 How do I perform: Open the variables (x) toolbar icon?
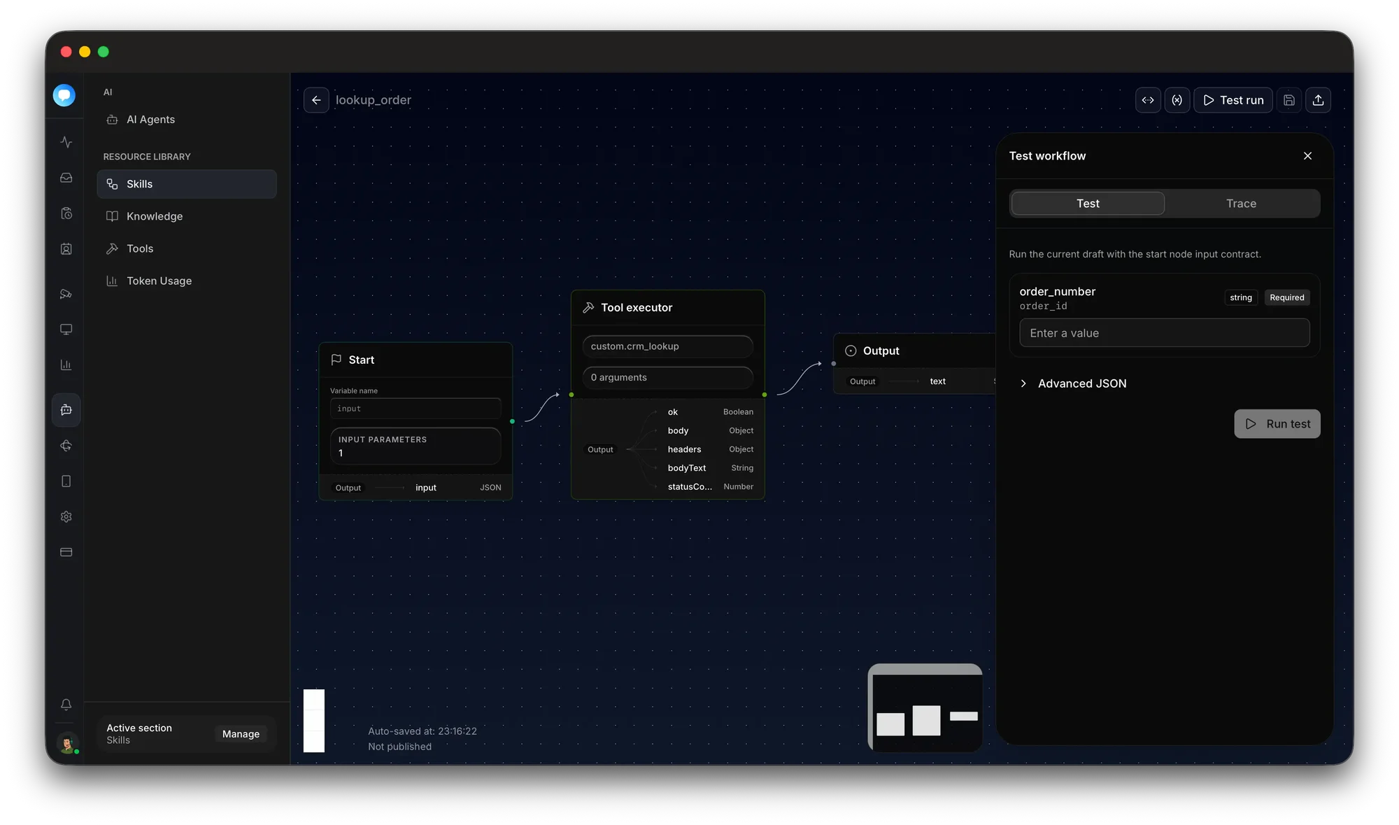point(1177,100)
